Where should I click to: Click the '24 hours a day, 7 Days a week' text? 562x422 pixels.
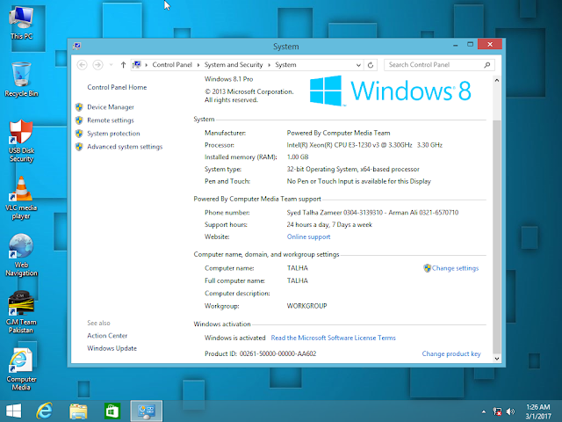(329, 225)
